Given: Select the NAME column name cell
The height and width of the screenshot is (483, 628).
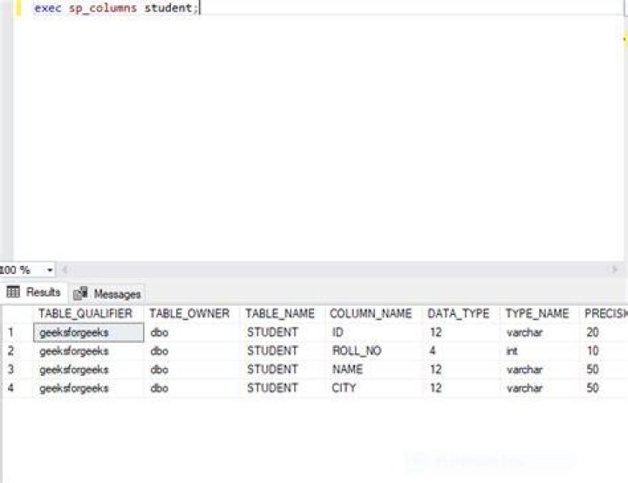Looking at the screenshot, I should point(373,370).
